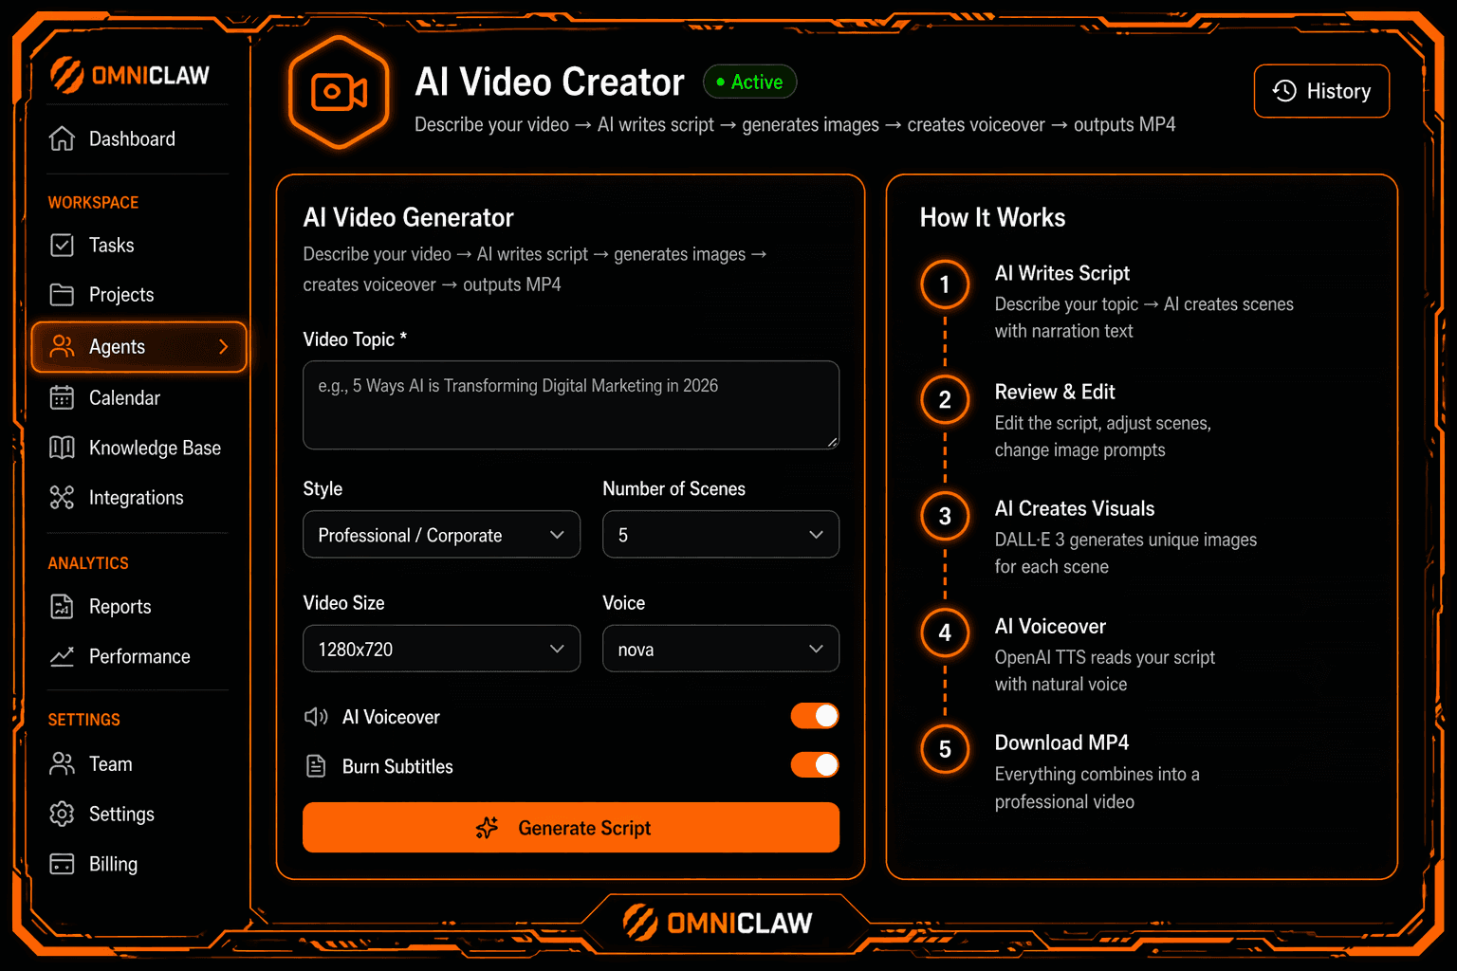
Task: Select Calendar from the sidebar
Action: coord(138,397)
